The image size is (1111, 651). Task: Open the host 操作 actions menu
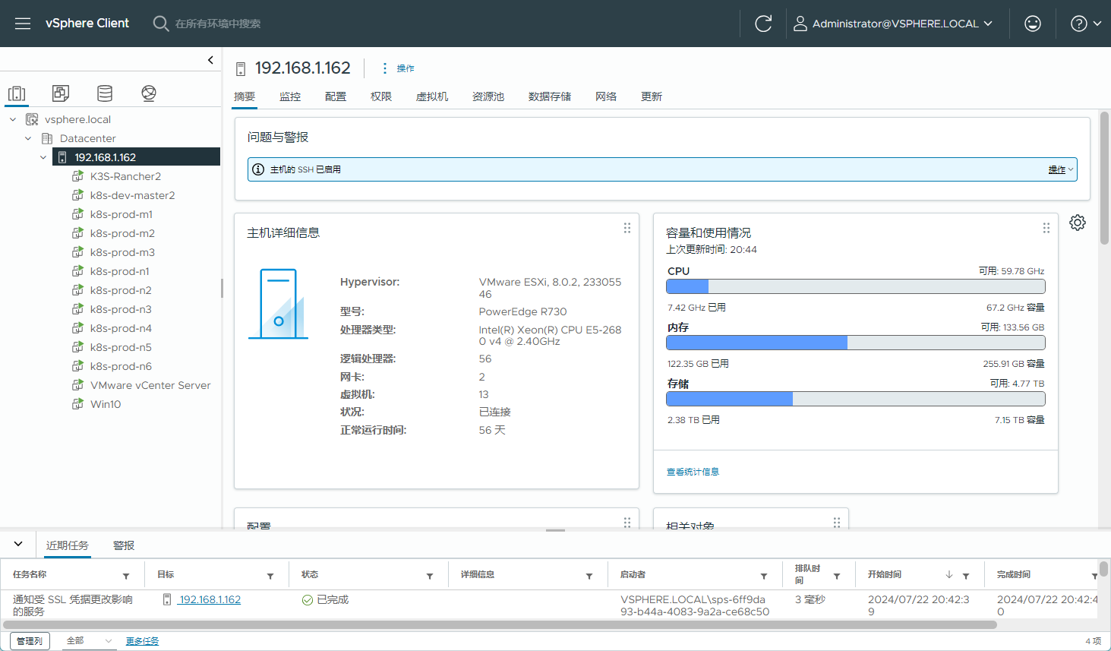pos(398,68)
